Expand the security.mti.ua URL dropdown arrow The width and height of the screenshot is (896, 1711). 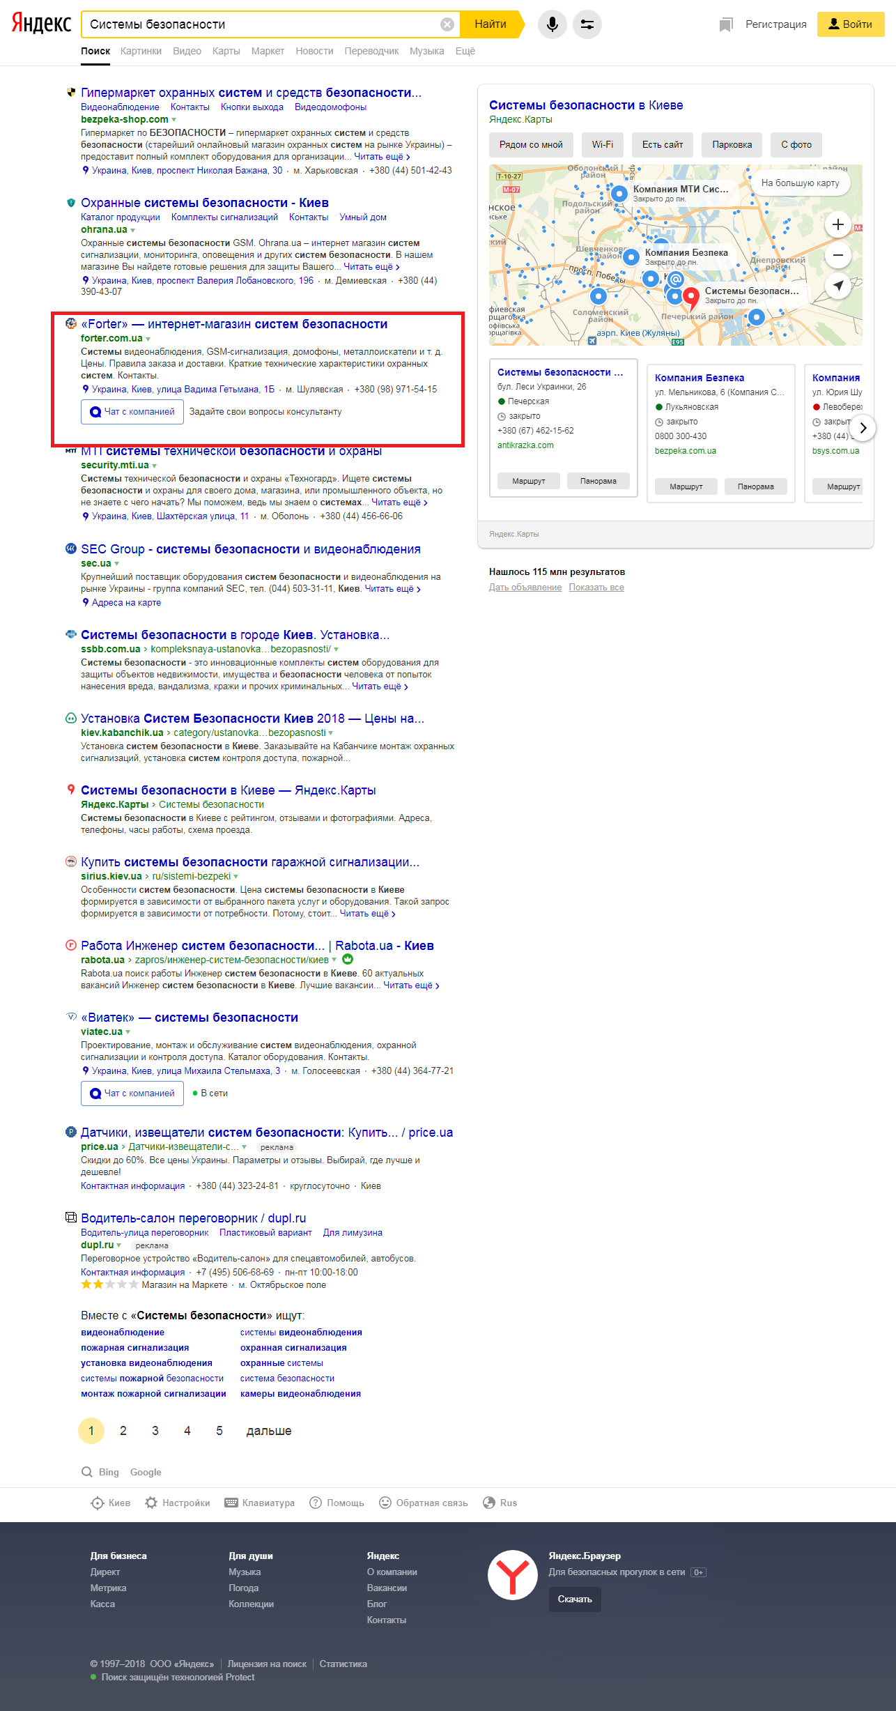click(155, 466)
